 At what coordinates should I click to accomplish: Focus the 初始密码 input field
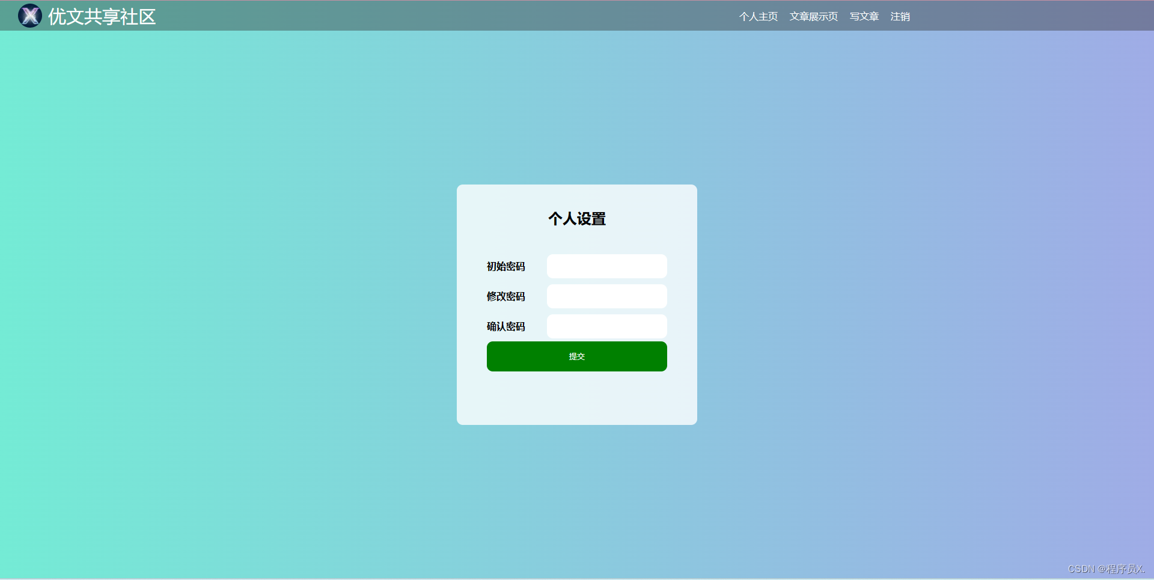coord(607,266)
